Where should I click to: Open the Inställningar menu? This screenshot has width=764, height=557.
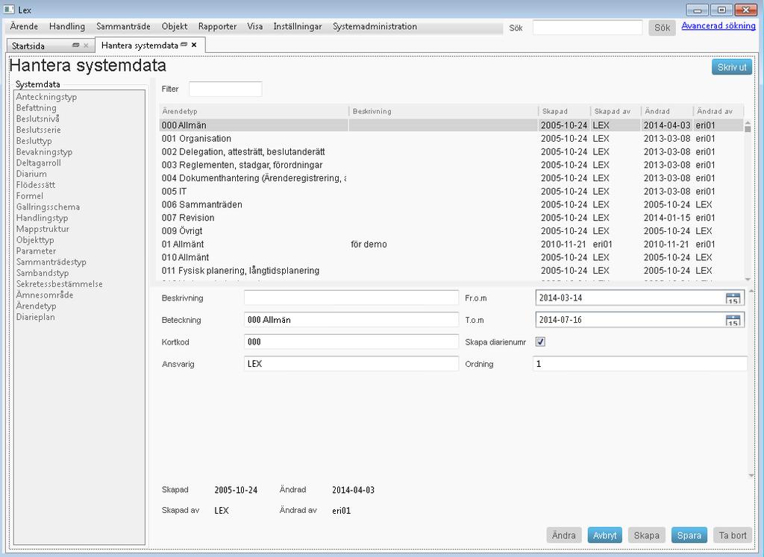pyautogui.click(x=297, y=26)
